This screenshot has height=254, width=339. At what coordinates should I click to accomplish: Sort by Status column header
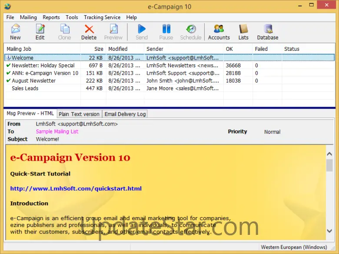pyautogui.click(x=308, y=49)
